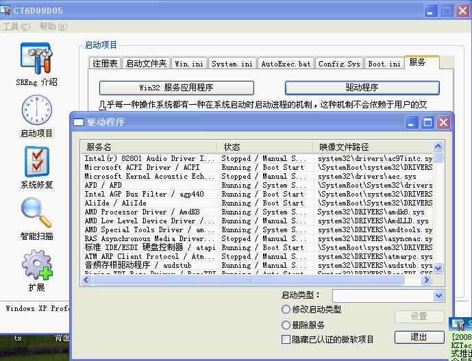Switch to the AutoExec.bat tab
Image resolution: width=472 pixels, height=361 pixels.
point(286,64)
